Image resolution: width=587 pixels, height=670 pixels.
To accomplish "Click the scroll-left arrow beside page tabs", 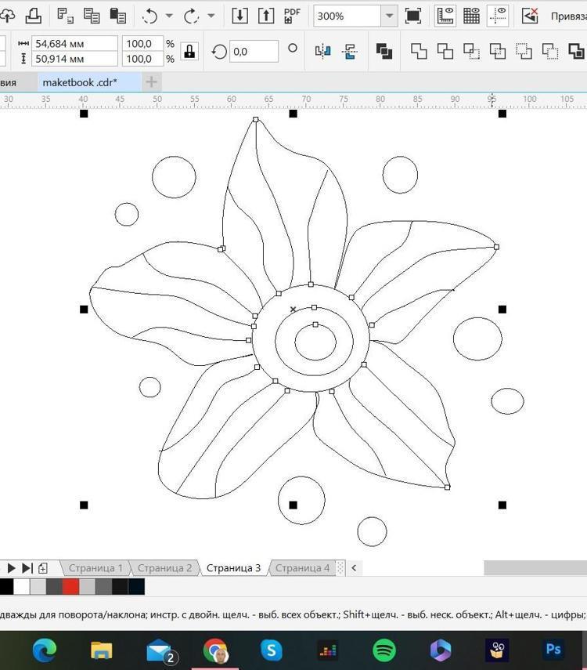I will point(354,568).
